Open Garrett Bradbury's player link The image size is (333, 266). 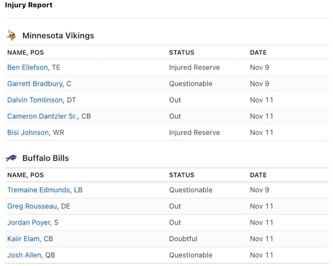pyautogui.click(x=35, y=84)
